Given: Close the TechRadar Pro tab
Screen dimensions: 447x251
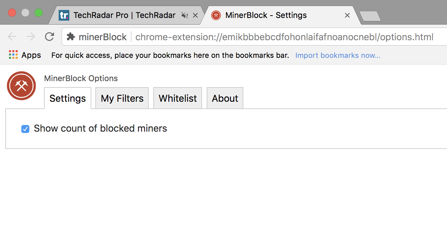Looking at the screenshot, I should (195, 15).
